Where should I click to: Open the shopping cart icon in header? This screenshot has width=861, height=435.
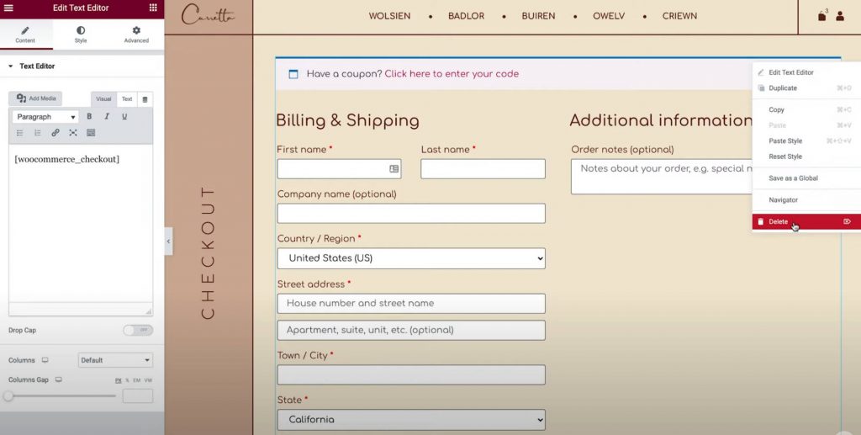(822, 16)
